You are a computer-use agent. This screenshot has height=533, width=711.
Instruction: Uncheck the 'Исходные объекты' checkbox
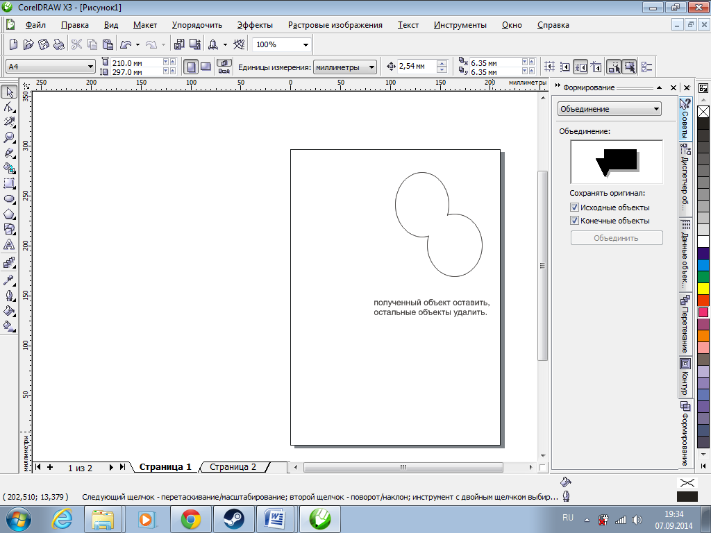coord(575,208)
